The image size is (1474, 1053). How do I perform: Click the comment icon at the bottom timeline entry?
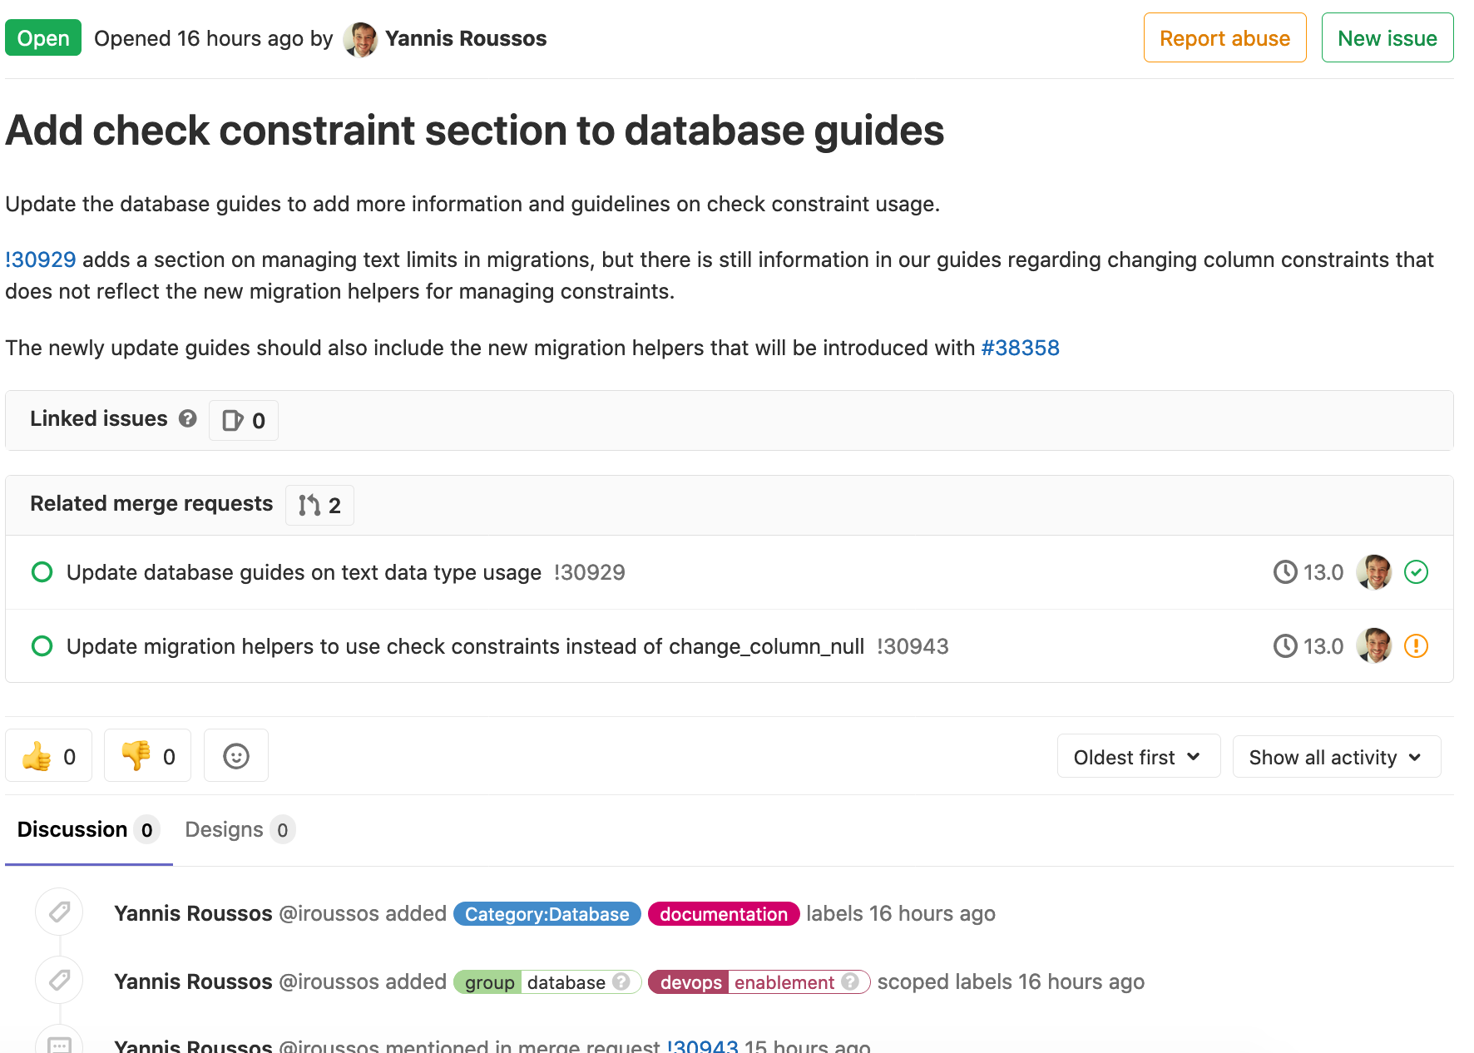click(x=59, y=1044)
